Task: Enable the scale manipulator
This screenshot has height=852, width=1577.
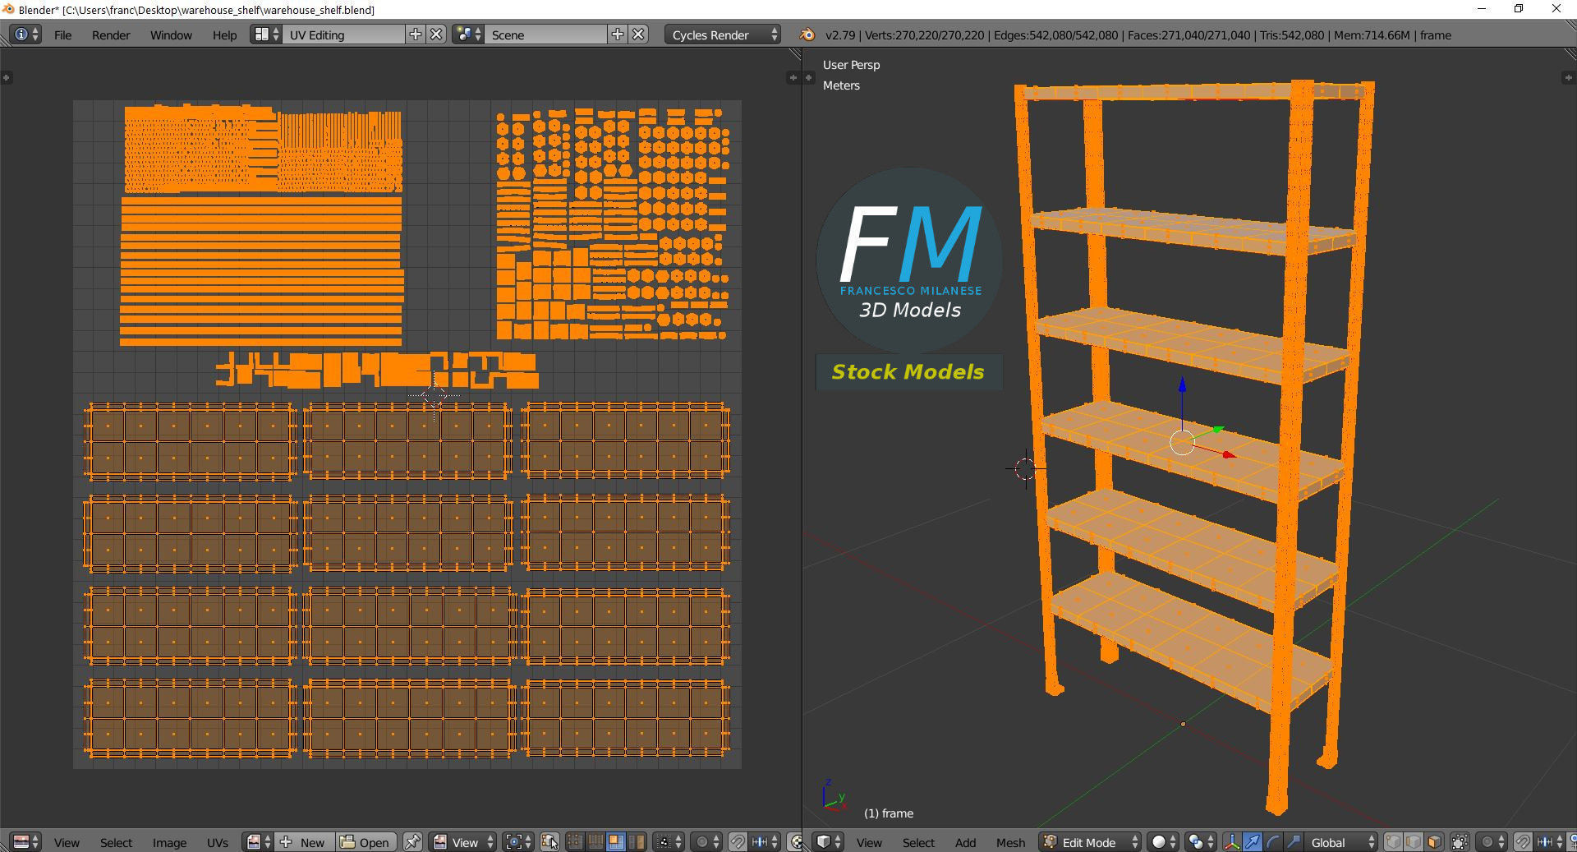Action: 1294,842
